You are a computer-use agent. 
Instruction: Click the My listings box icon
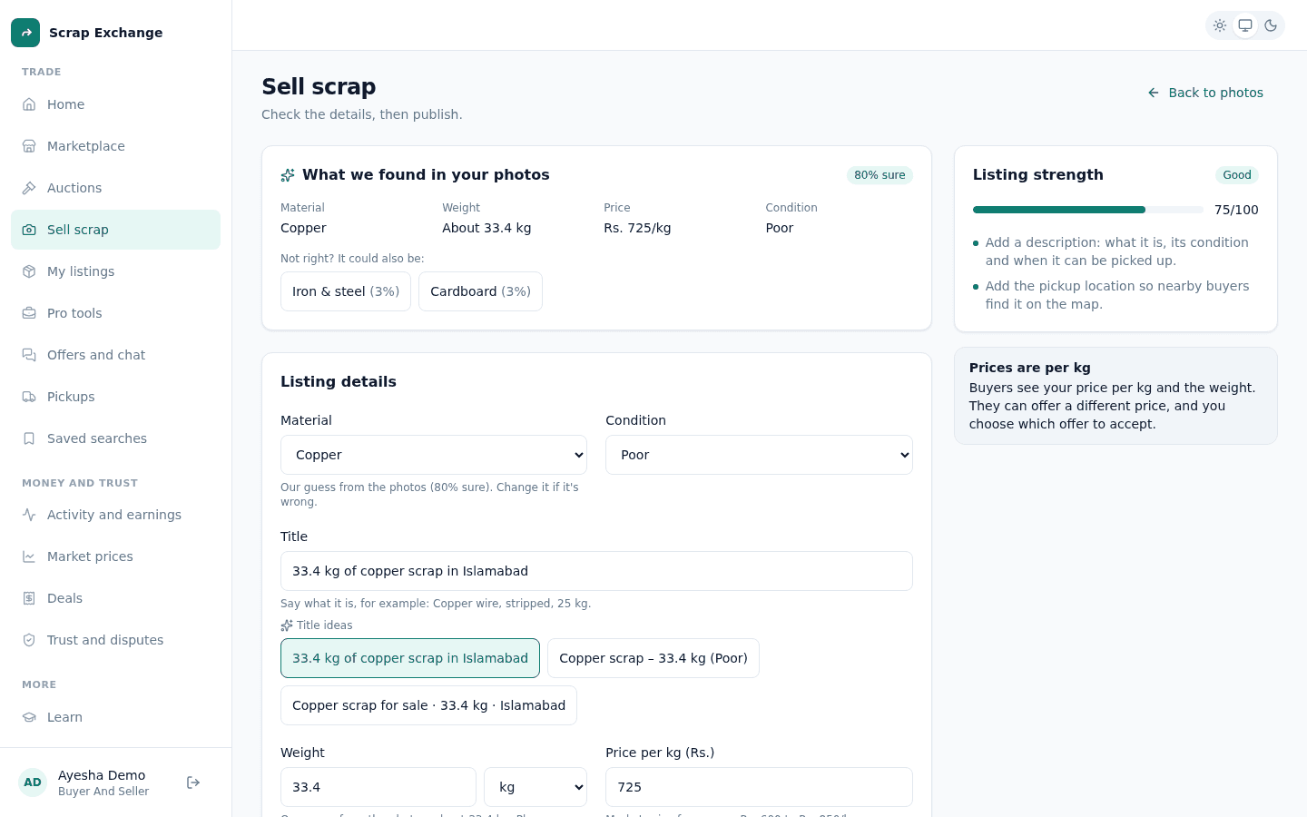click(29, 271)
